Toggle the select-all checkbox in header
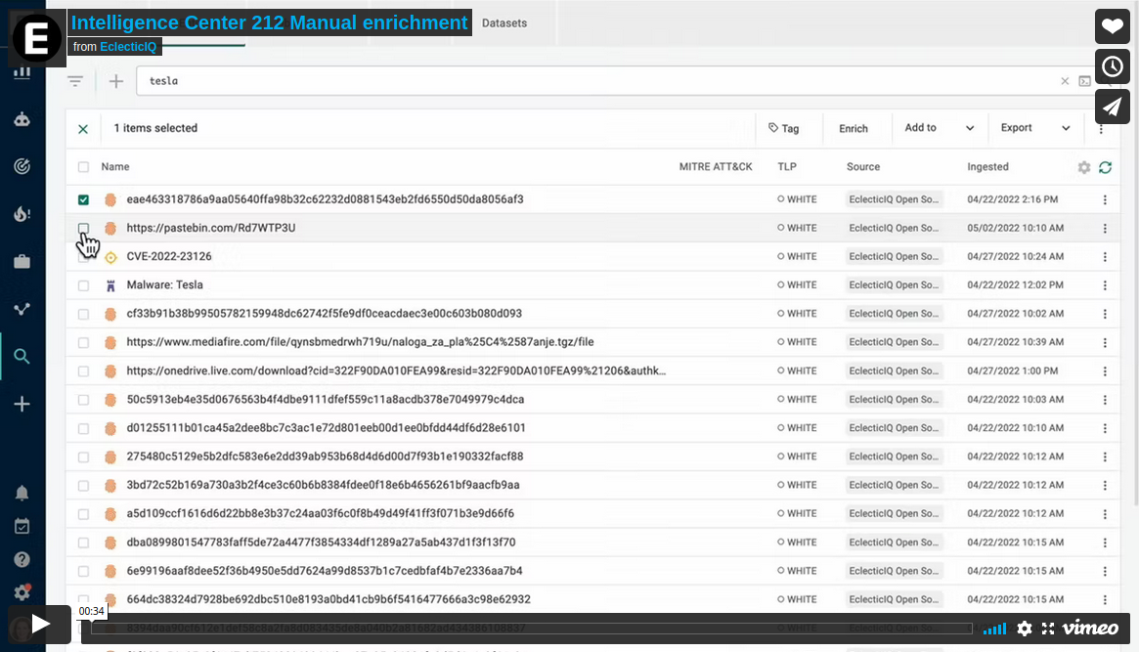 (83, 167)
